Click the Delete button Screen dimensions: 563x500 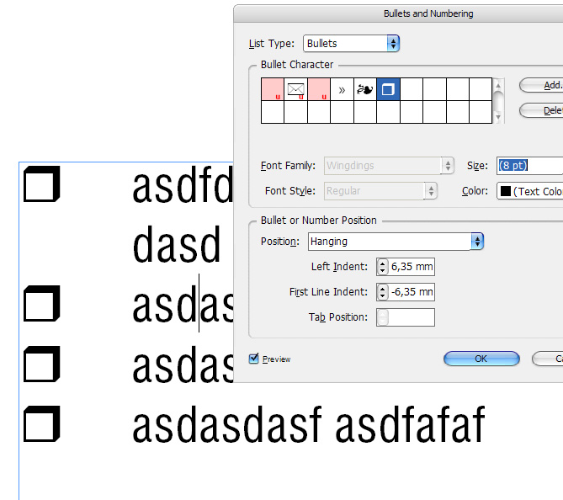click(x=541, y=110)
